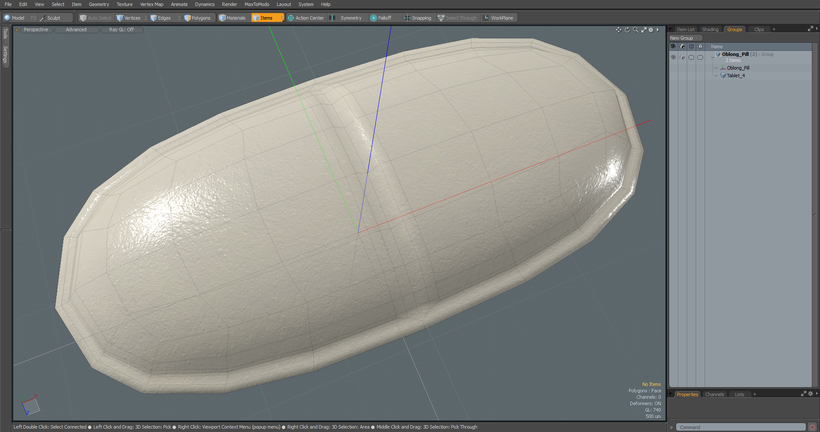Click the Items mode button
This screenshot has width=820, height=432.
click(x=267, y=18)
